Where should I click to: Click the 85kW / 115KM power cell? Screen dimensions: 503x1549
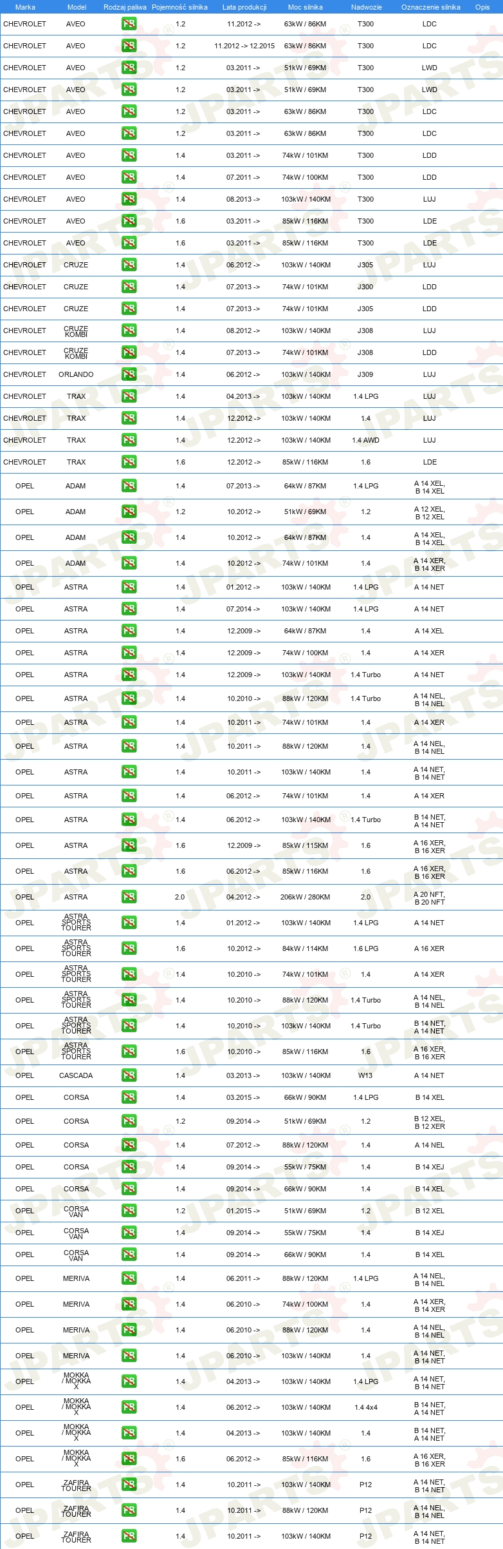pos(306,845)
